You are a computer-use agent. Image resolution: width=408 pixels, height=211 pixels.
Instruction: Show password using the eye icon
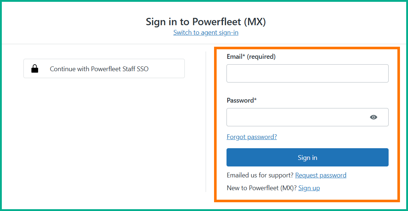(x=373, y=117)
